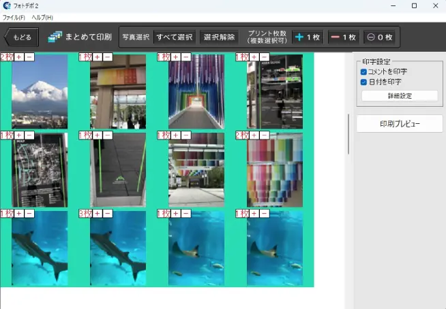This screenshot has height=309, width=446.
Task: Increase copies on Mount Fuji photo
Action: click(x=19, y=57)
